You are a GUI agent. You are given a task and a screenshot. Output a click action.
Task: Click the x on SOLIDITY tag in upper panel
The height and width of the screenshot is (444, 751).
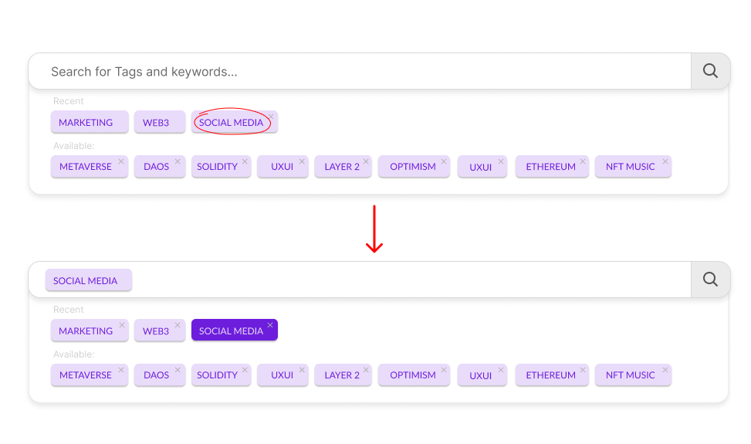(245, 161)
